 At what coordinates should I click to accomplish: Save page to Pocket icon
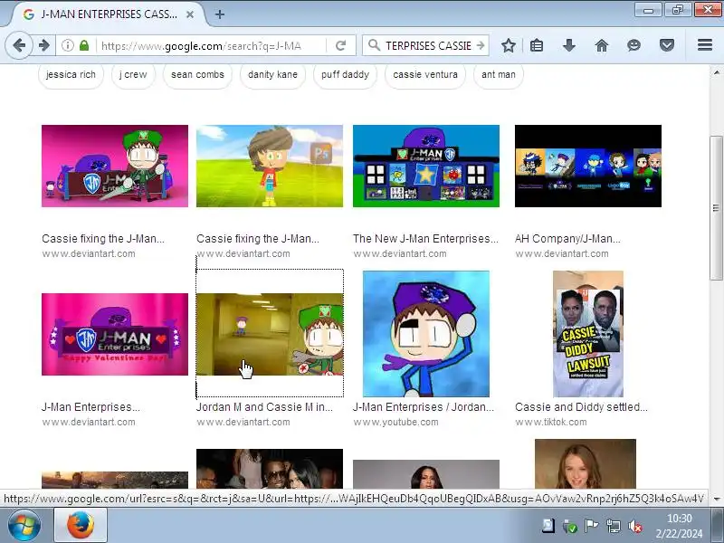[667, 45]
